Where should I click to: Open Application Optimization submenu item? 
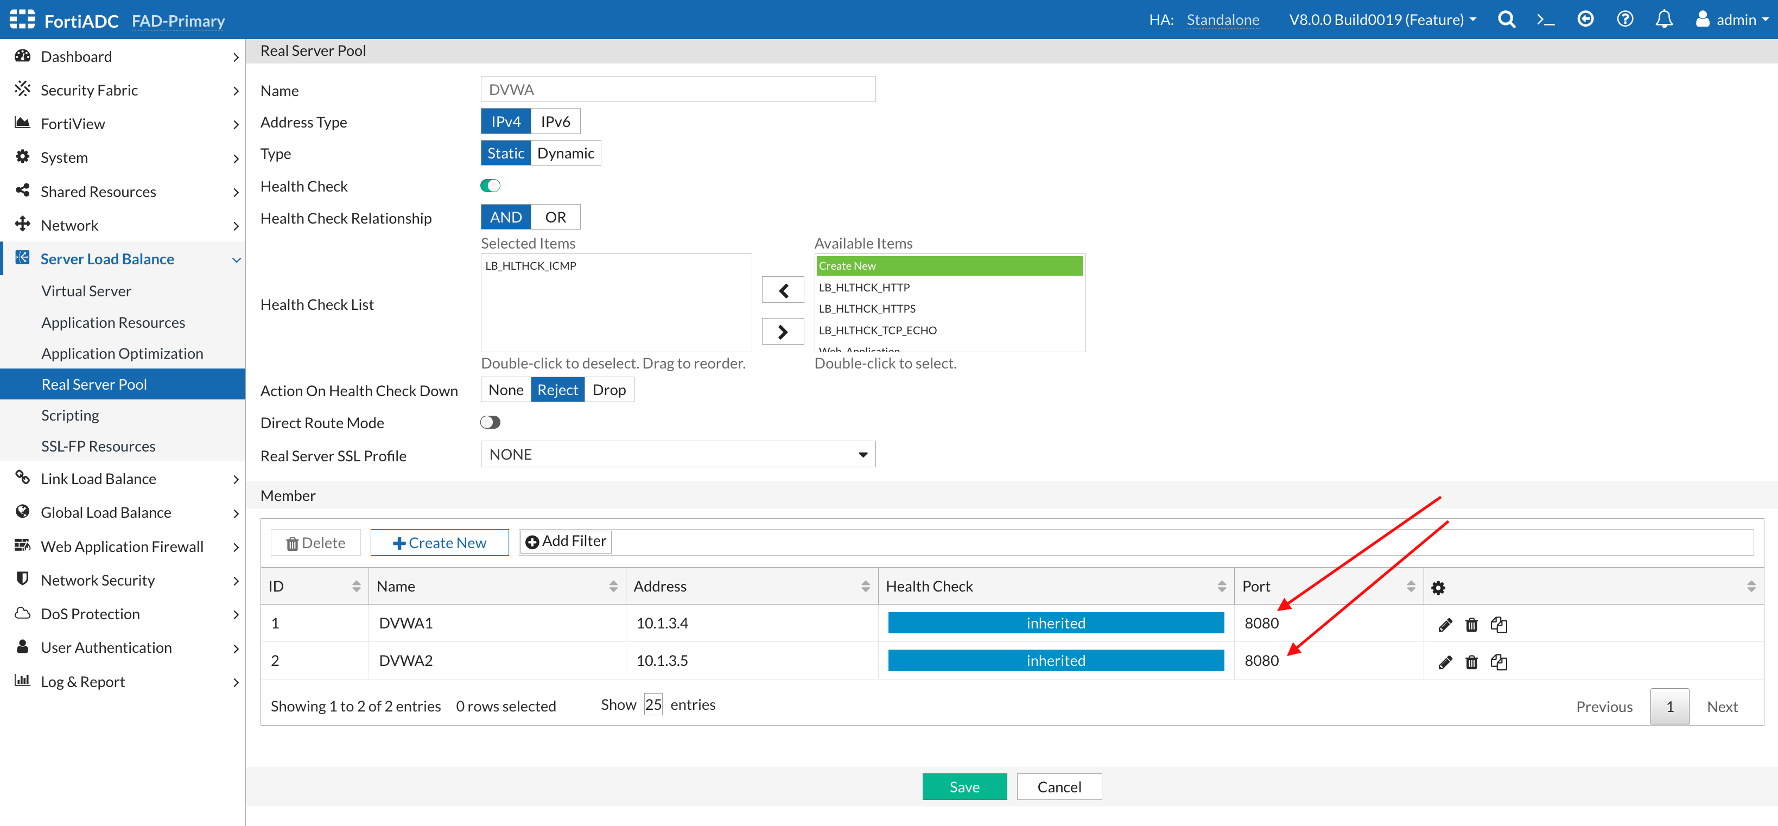(x=122, y=353)
